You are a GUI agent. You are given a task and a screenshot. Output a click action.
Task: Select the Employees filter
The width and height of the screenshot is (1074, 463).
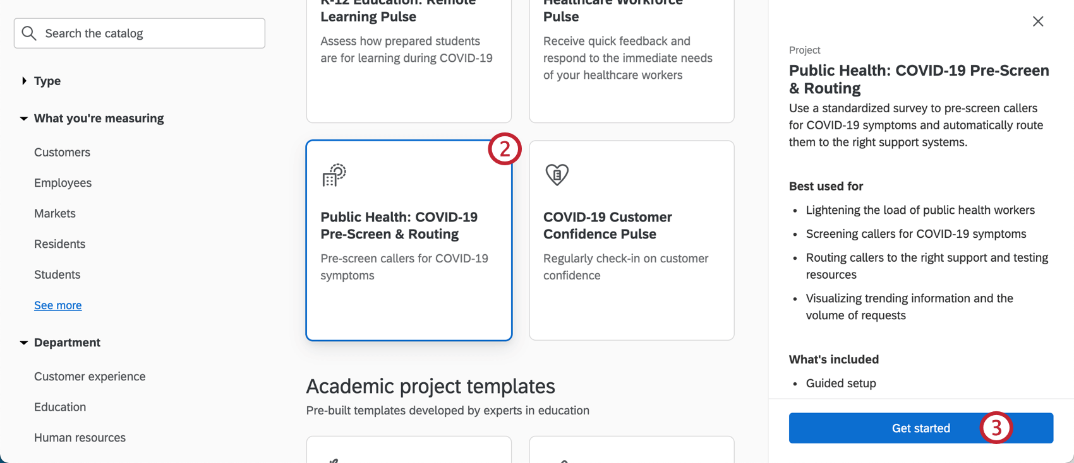point(63,182)
